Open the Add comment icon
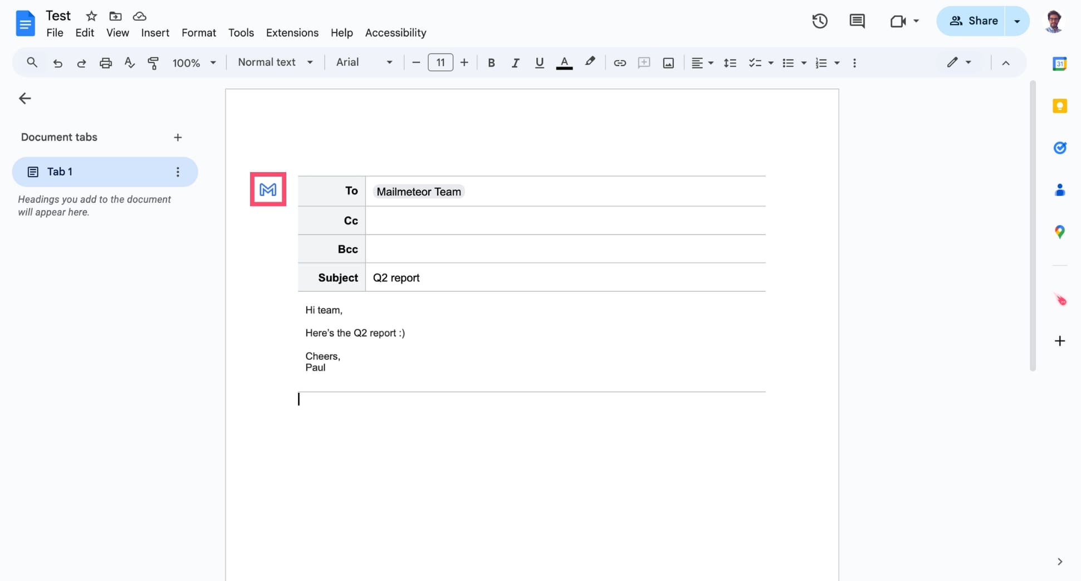This screenshot has width=1081, height=581. click(644, 62)
